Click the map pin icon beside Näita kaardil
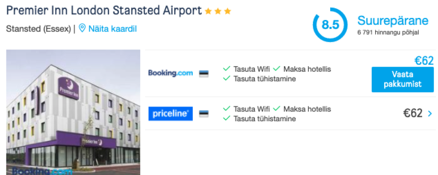Image resolution: width=438 pixels, height=175 pixels. [82, 29]
